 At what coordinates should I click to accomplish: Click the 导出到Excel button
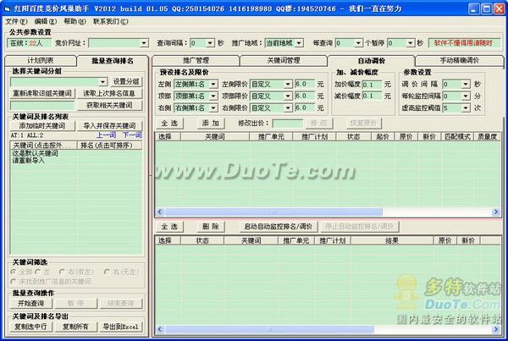pos(121,327)
